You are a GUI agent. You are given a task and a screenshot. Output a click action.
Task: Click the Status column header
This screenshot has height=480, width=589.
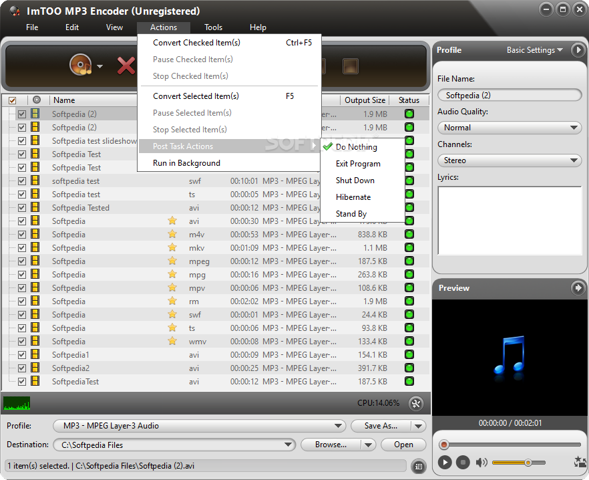pyautogui.click(x=409, y=100)
